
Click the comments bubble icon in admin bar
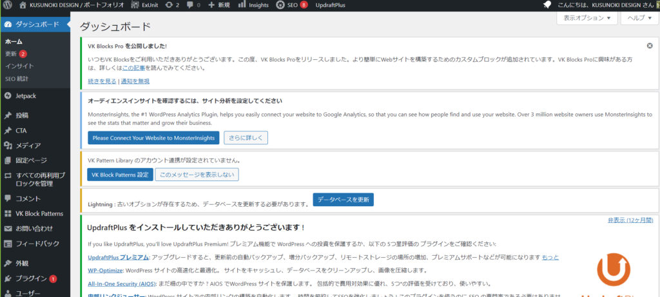192,5
